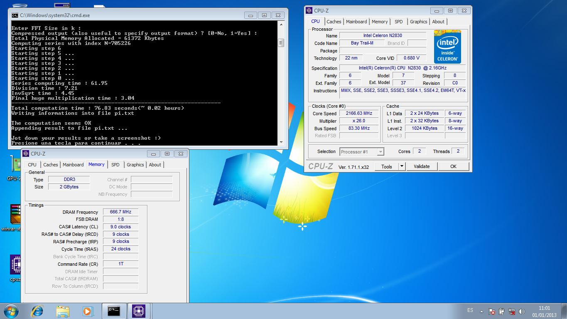Click the Core Speed value 2166.63 MHz
Screen dimensions: 567x319
click(x=358, y=114)
